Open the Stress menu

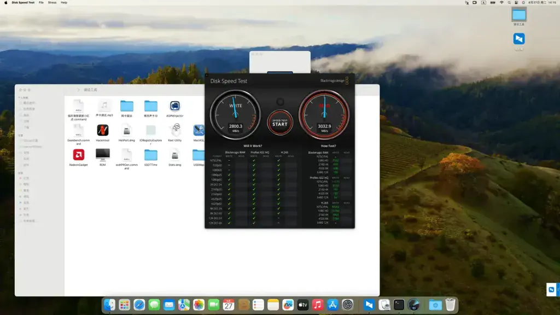pos(52,3)
